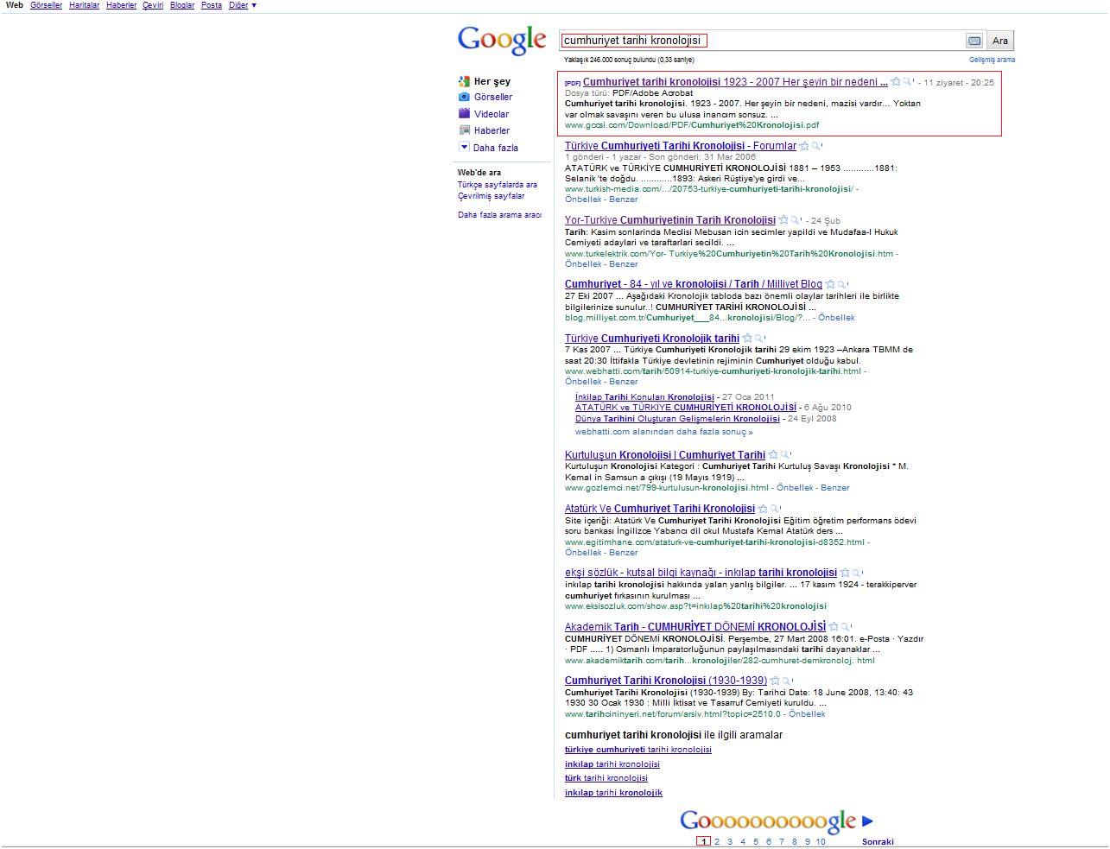Click the Web tab in top bar
Viewport: 1110px width, 849px height.
15,5
